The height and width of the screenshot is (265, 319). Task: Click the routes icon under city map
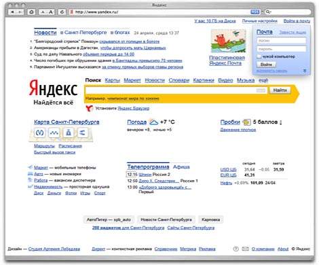(x=54, y=132)
